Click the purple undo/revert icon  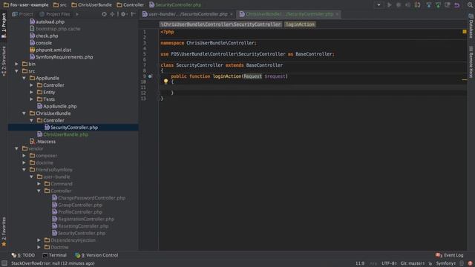click(x=457, y=5)
